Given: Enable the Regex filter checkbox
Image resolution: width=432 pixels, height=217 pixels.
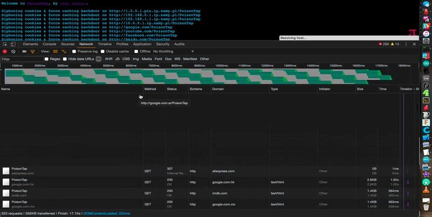Looking at the screenshot, I should pos(46,59).
